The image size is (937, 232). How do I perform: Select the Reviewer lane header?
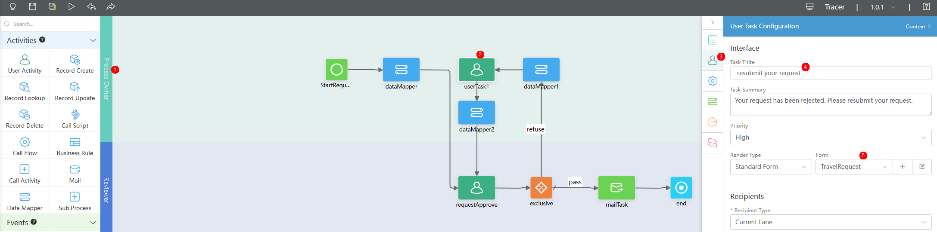(106, 187)
